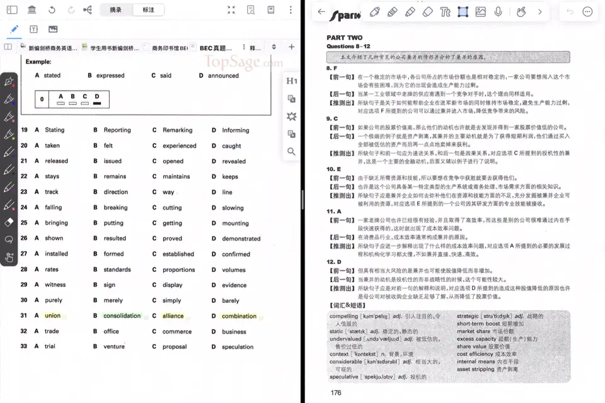Start audio recording with microphone icon
The image size is (605, 403).
[498, 12]
